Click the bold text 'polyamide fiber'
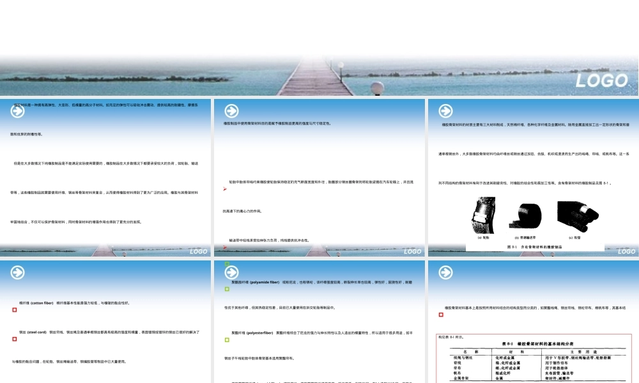The height and width of the screenshot is (383, 639). click(265, 282)
